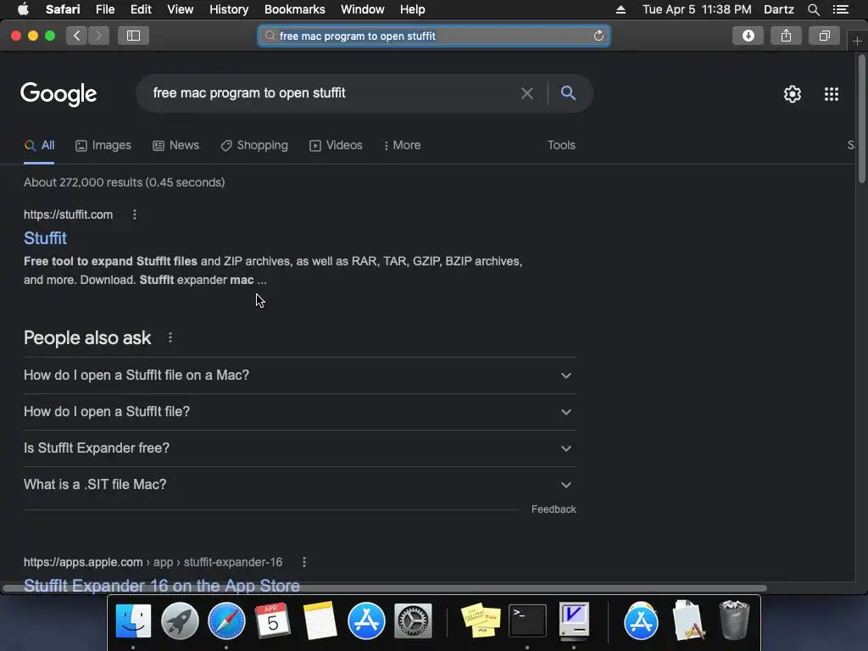Image resolution: width=868 pixels, height=651 pixels.
Task: Open options dots for apps.apple.com result
Action: 304,563
